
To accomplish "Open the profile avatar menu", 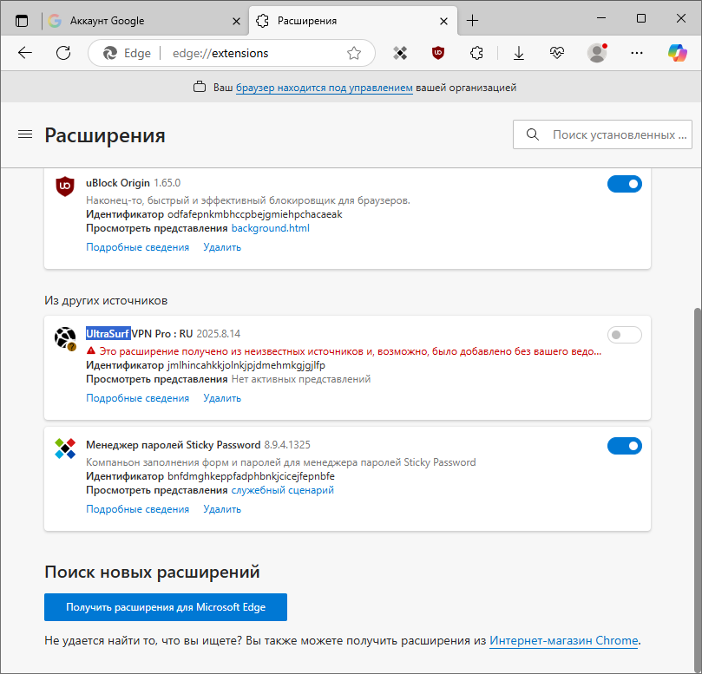I will coord(597,53).
